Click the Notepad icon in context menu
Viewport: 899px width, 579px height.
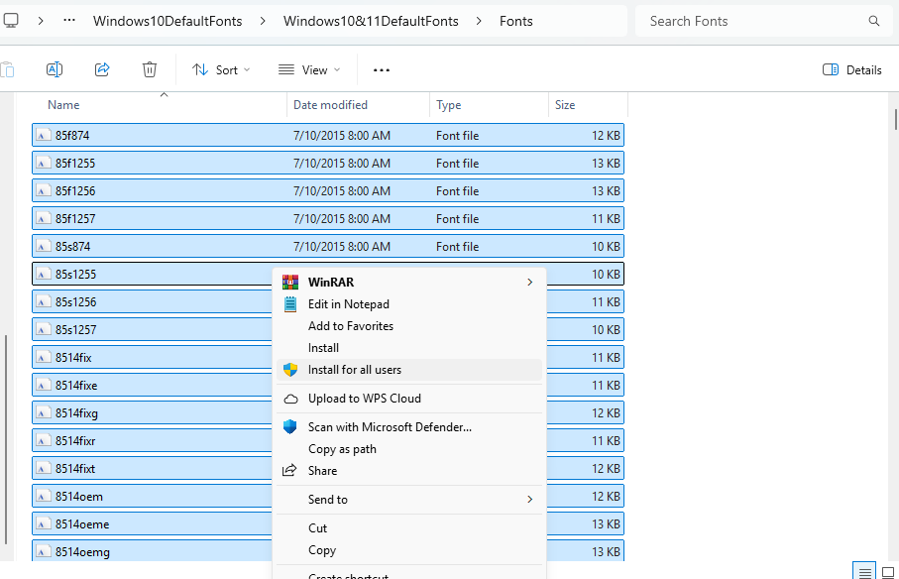(x=290, y=303)
